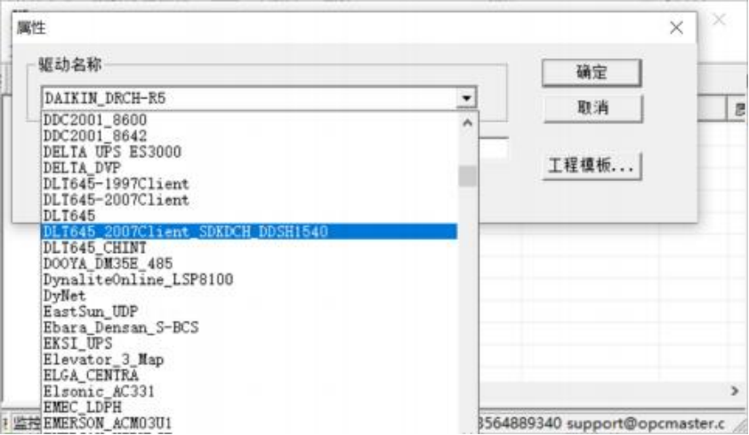
Task: Select DLT645-2007Client driver
Action: pos(249,200)
